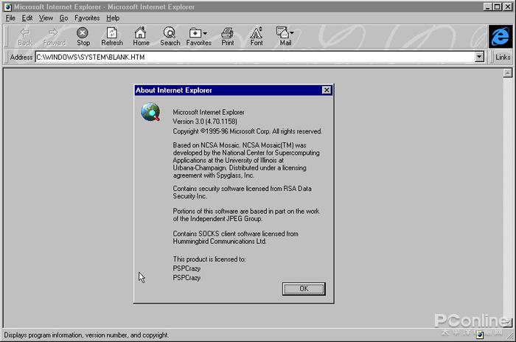Click the 'Address' label
Image resolution: width=516 pixels, height=342 pixels.
tap(21, 57)
